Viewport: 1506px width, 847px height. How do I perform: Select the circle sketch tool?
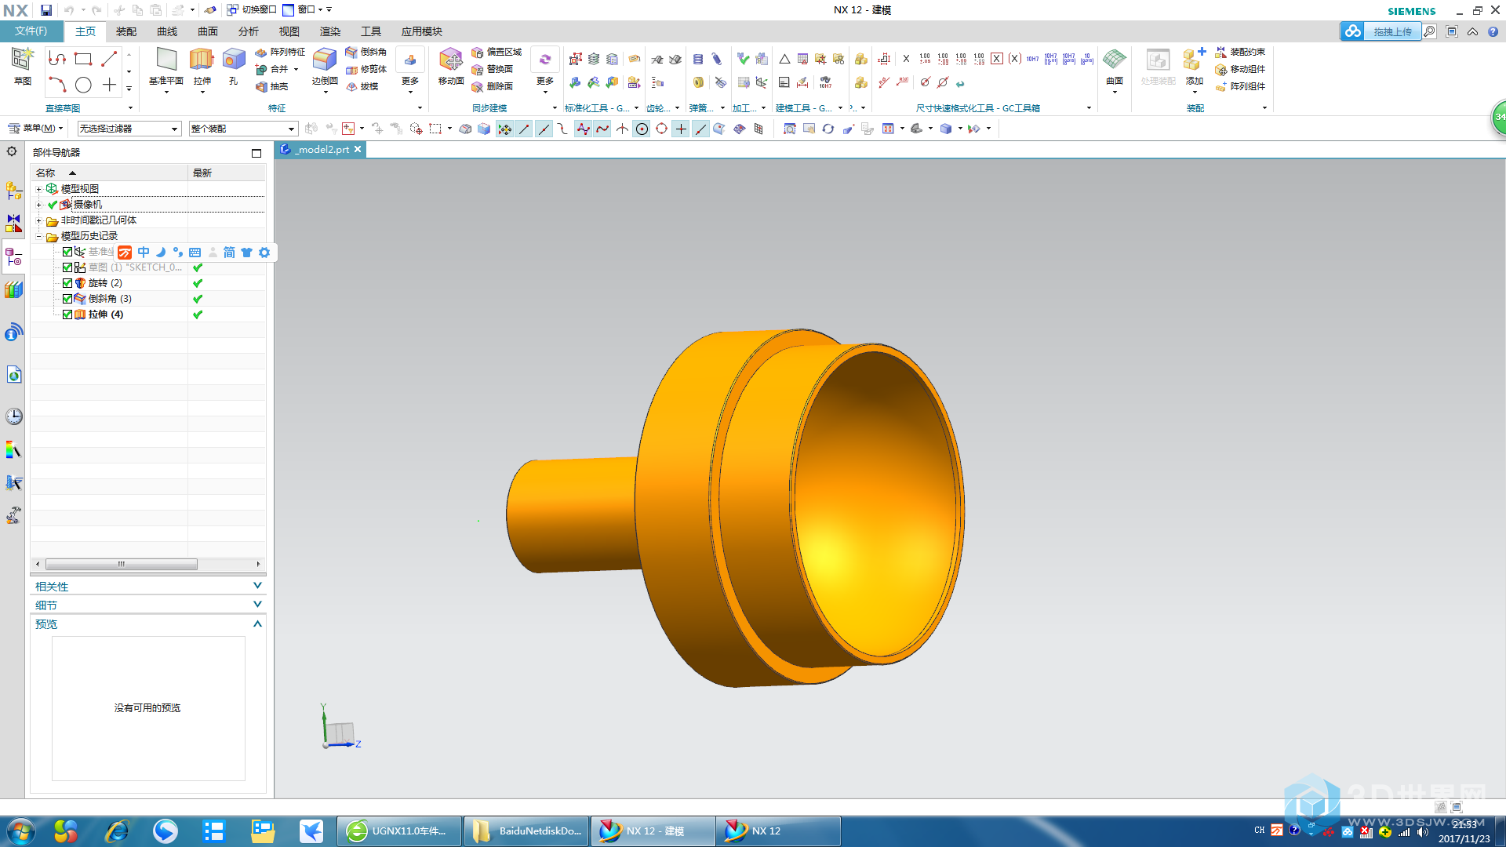click(x=83, y=85)
